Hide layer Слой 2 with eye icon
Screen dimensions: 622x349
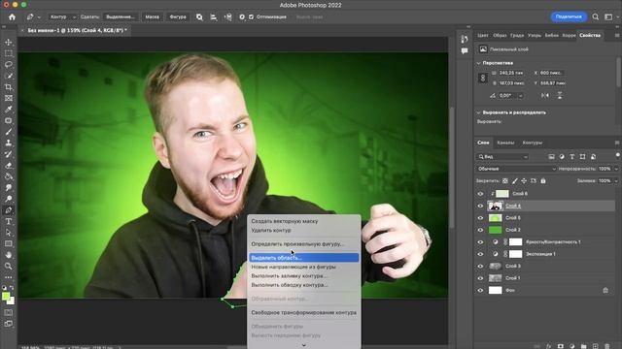click(x=480, y=230)
